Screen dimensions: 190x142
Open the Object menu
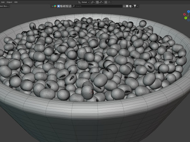(9, 2)
